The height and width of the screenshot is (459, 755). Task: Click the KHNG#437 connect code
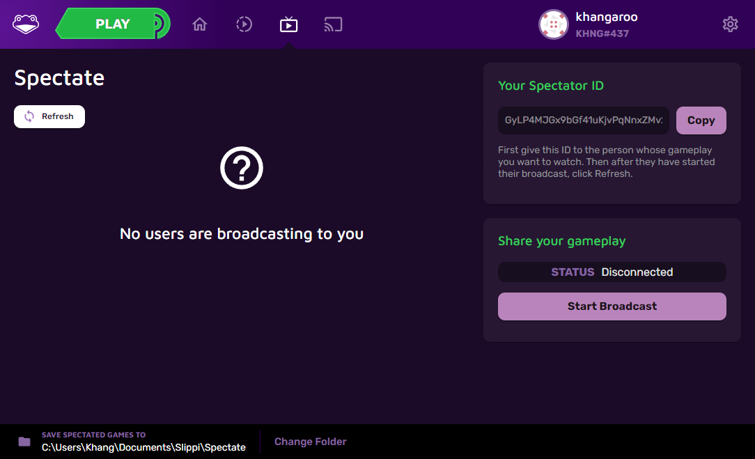coord(602,33)
